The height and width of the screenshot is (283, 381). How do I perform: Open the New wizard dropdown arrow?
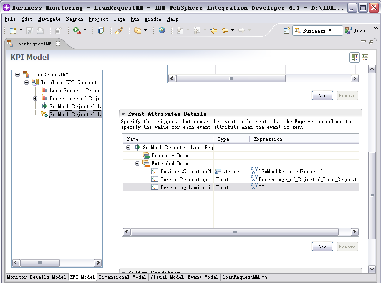(21, 30)
